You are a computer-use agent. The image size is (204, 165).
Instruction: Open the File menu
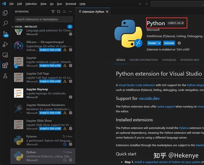[x=12, y=4]
